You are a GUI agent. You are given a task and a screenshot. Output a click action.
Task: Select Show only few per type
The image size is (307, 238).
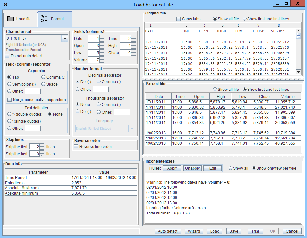pyautogui.click(x=254, y=168)
